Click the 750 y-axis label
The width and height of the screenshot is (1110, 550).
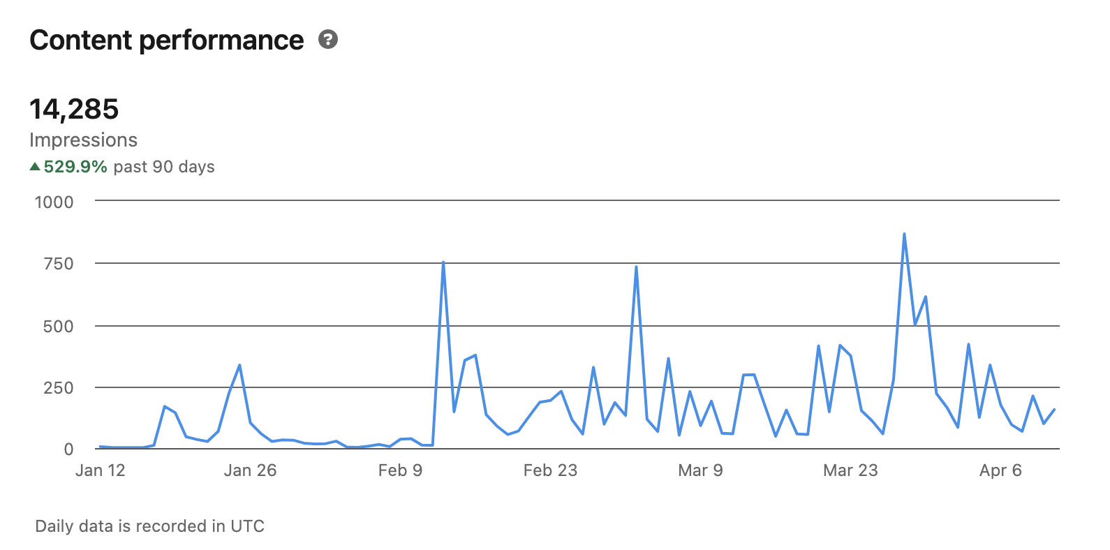click(59, 264)
